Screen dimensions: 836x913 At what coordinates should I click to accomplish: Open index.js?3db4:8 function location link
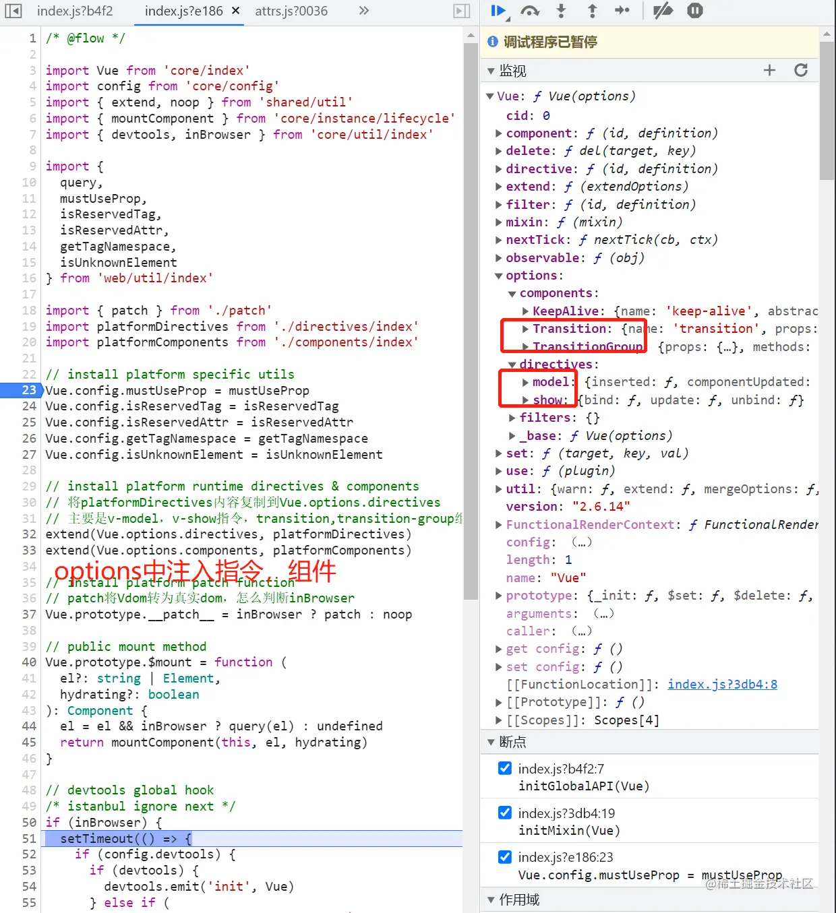tap(722, 685)
